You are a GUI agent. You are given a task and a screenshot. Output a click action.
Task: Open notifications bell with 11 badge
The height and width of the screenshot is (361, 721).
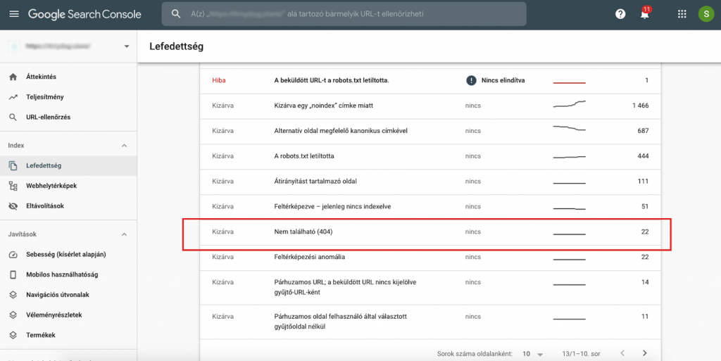click(x=645, y=13)
